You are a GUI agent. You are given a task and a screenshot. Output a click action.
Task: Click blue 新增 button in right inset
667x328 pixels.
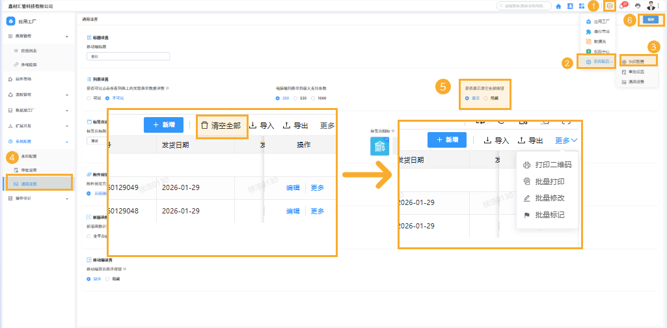(x=446, y=140)
